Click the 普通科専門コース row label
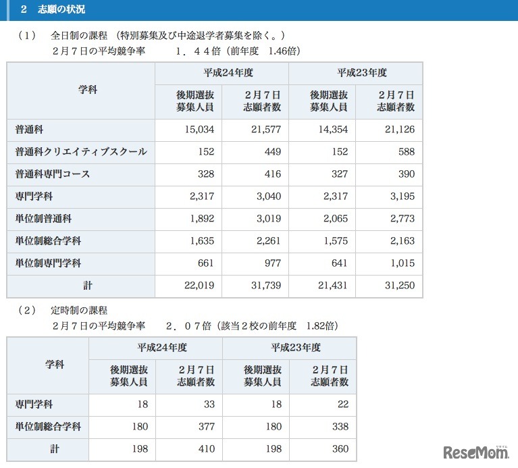Viewport: 518px width, 468px height. pyautogui.click(x=53, y=174)
